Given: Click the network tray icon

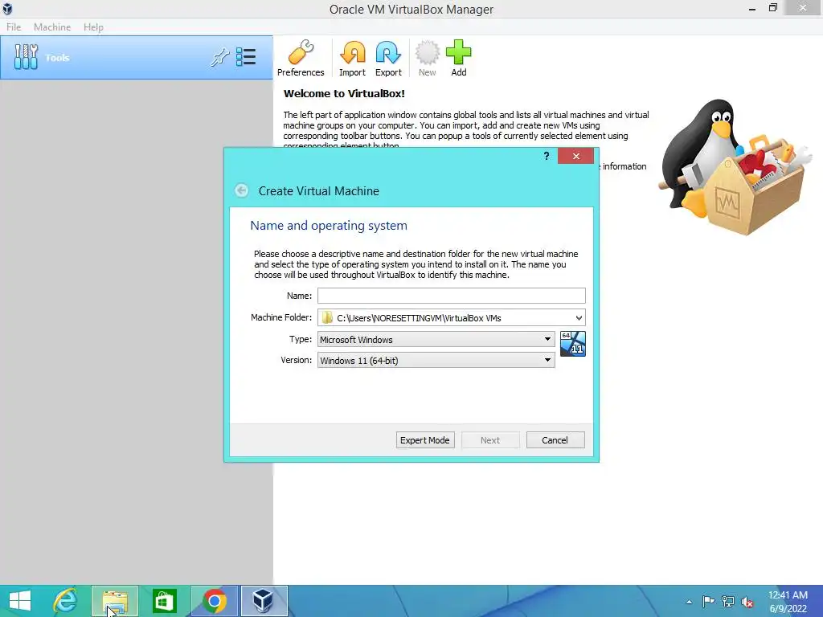Looking at the screenshot, I should click(728, 601).
